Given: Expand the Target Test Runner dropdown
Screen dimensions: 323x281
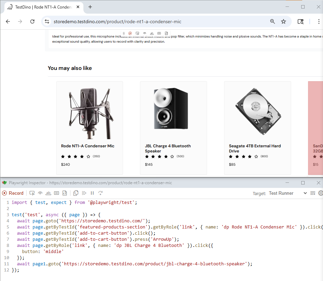Looking at the screenshot, I should pos(288,193).
